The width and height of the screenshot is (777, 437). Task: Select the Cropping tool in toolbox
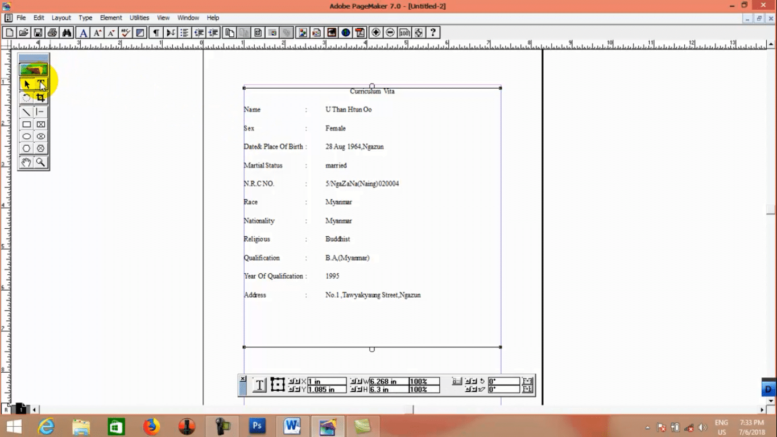point(41,97)
